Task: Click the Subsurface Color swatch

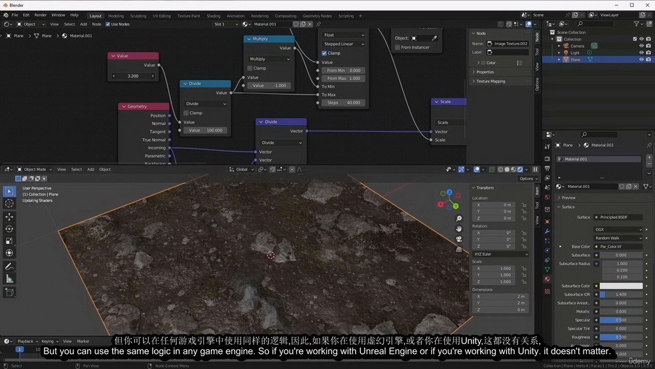Action: 621,286
